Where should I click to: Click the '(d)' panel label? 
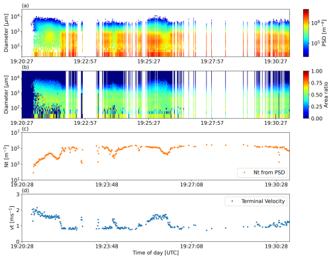[x=25, y=190]
